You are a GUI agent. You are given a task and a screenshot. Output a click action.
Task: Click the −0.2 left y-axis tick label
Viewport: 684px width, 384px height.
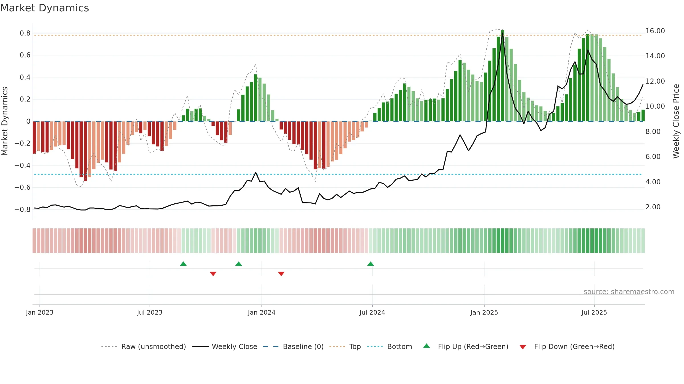[x=23, y=143]
